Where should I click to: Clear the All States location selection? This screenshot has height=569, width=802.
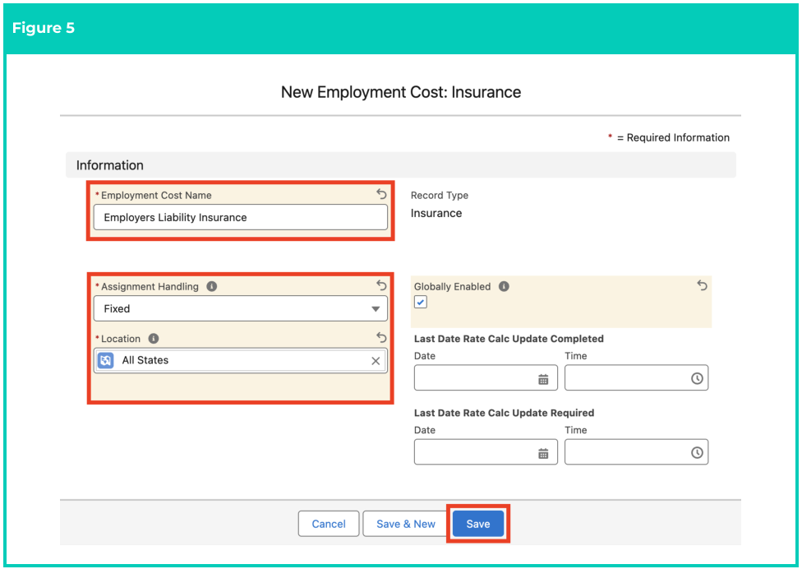[376, 361]
